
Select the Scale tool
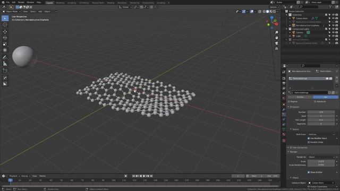[x=5, y=44]
